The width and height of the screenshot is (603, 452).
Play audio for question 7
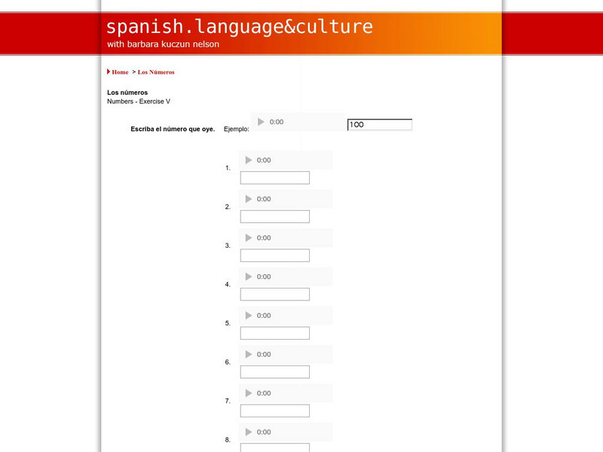point(249,393)
